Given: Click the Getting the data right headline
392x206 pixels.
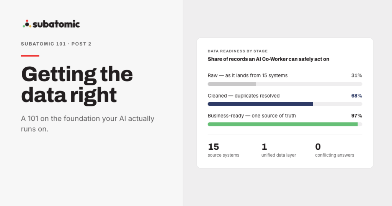Looking at the screenshot, I should 77,85.
